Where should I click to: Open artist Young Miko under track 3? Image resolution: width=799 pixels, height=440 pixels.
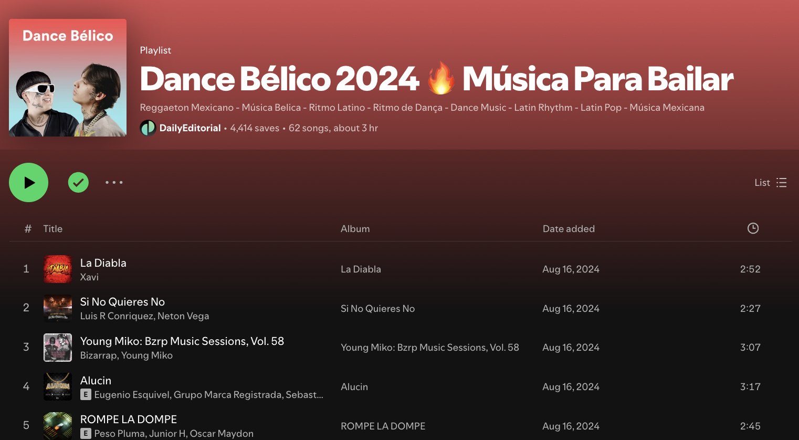(x=147, y=355)
